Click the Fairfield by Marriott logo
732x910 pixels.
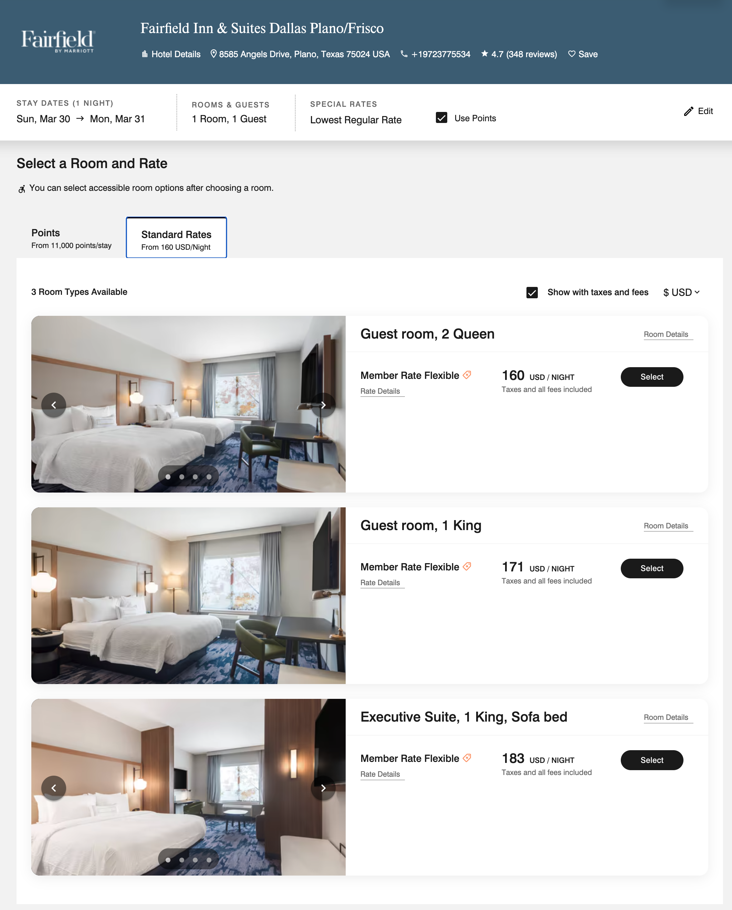click(58, 41)
